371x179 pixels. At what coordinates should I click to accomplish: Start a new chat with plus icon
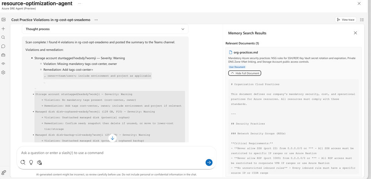3,29
